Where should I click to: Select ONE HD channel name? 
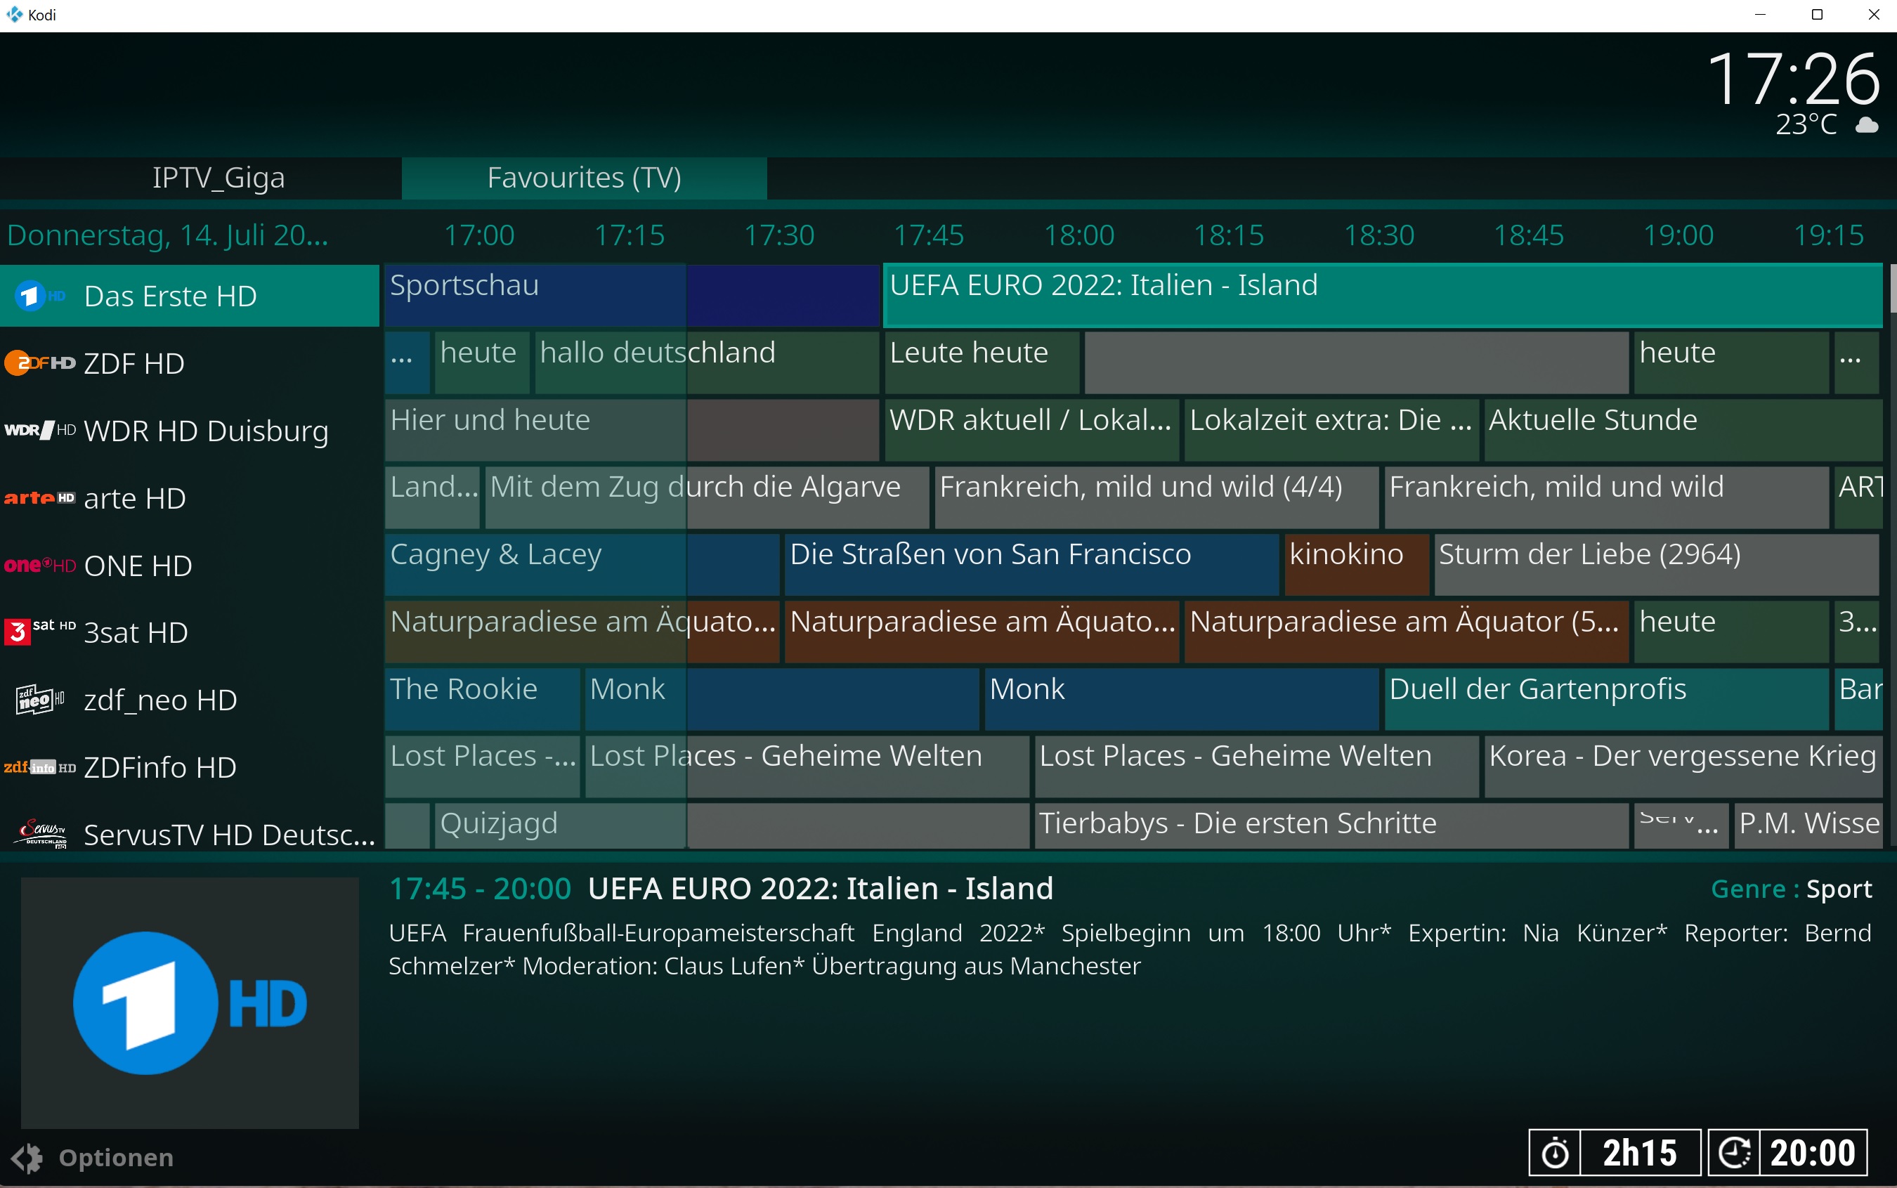138,566
